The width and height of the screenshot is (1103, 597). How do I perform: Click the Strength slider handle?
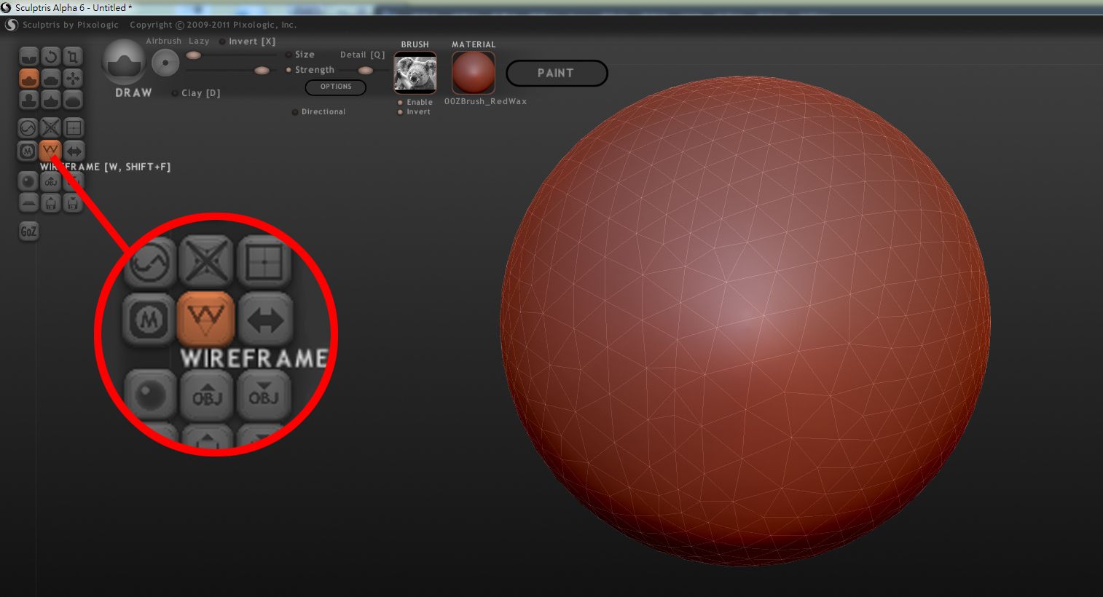click(262, 71)
